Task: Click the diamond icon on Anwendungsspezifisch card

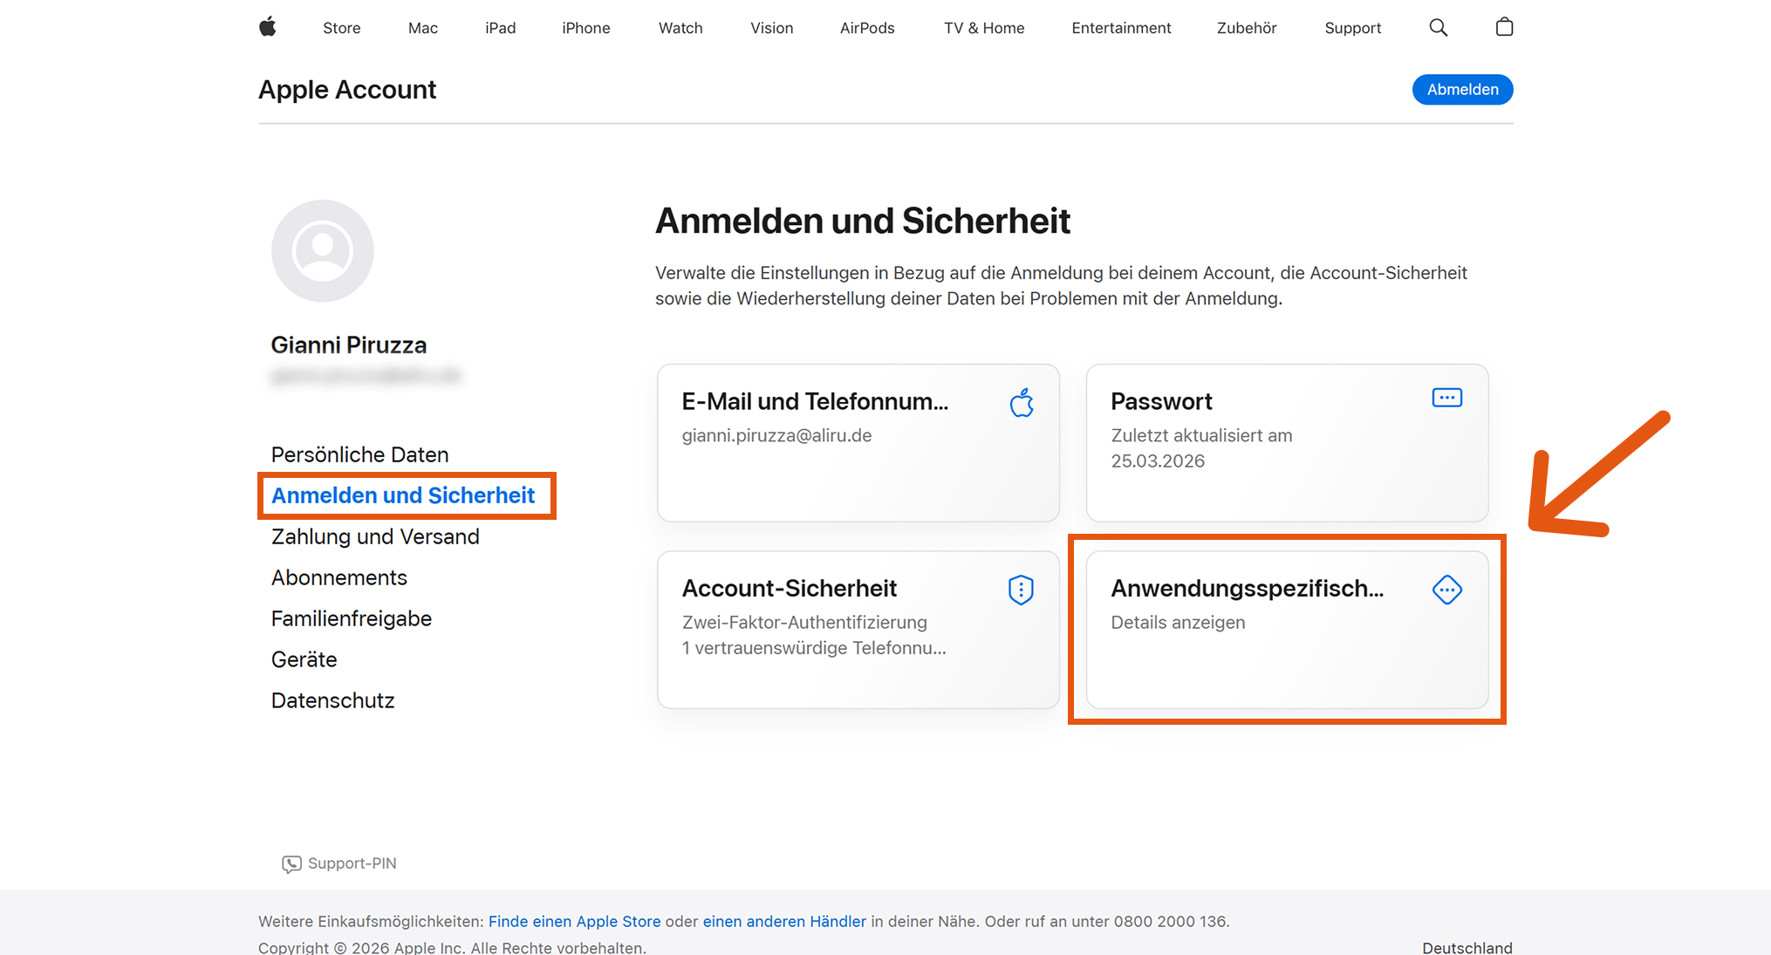Action: click(1447, 590)
